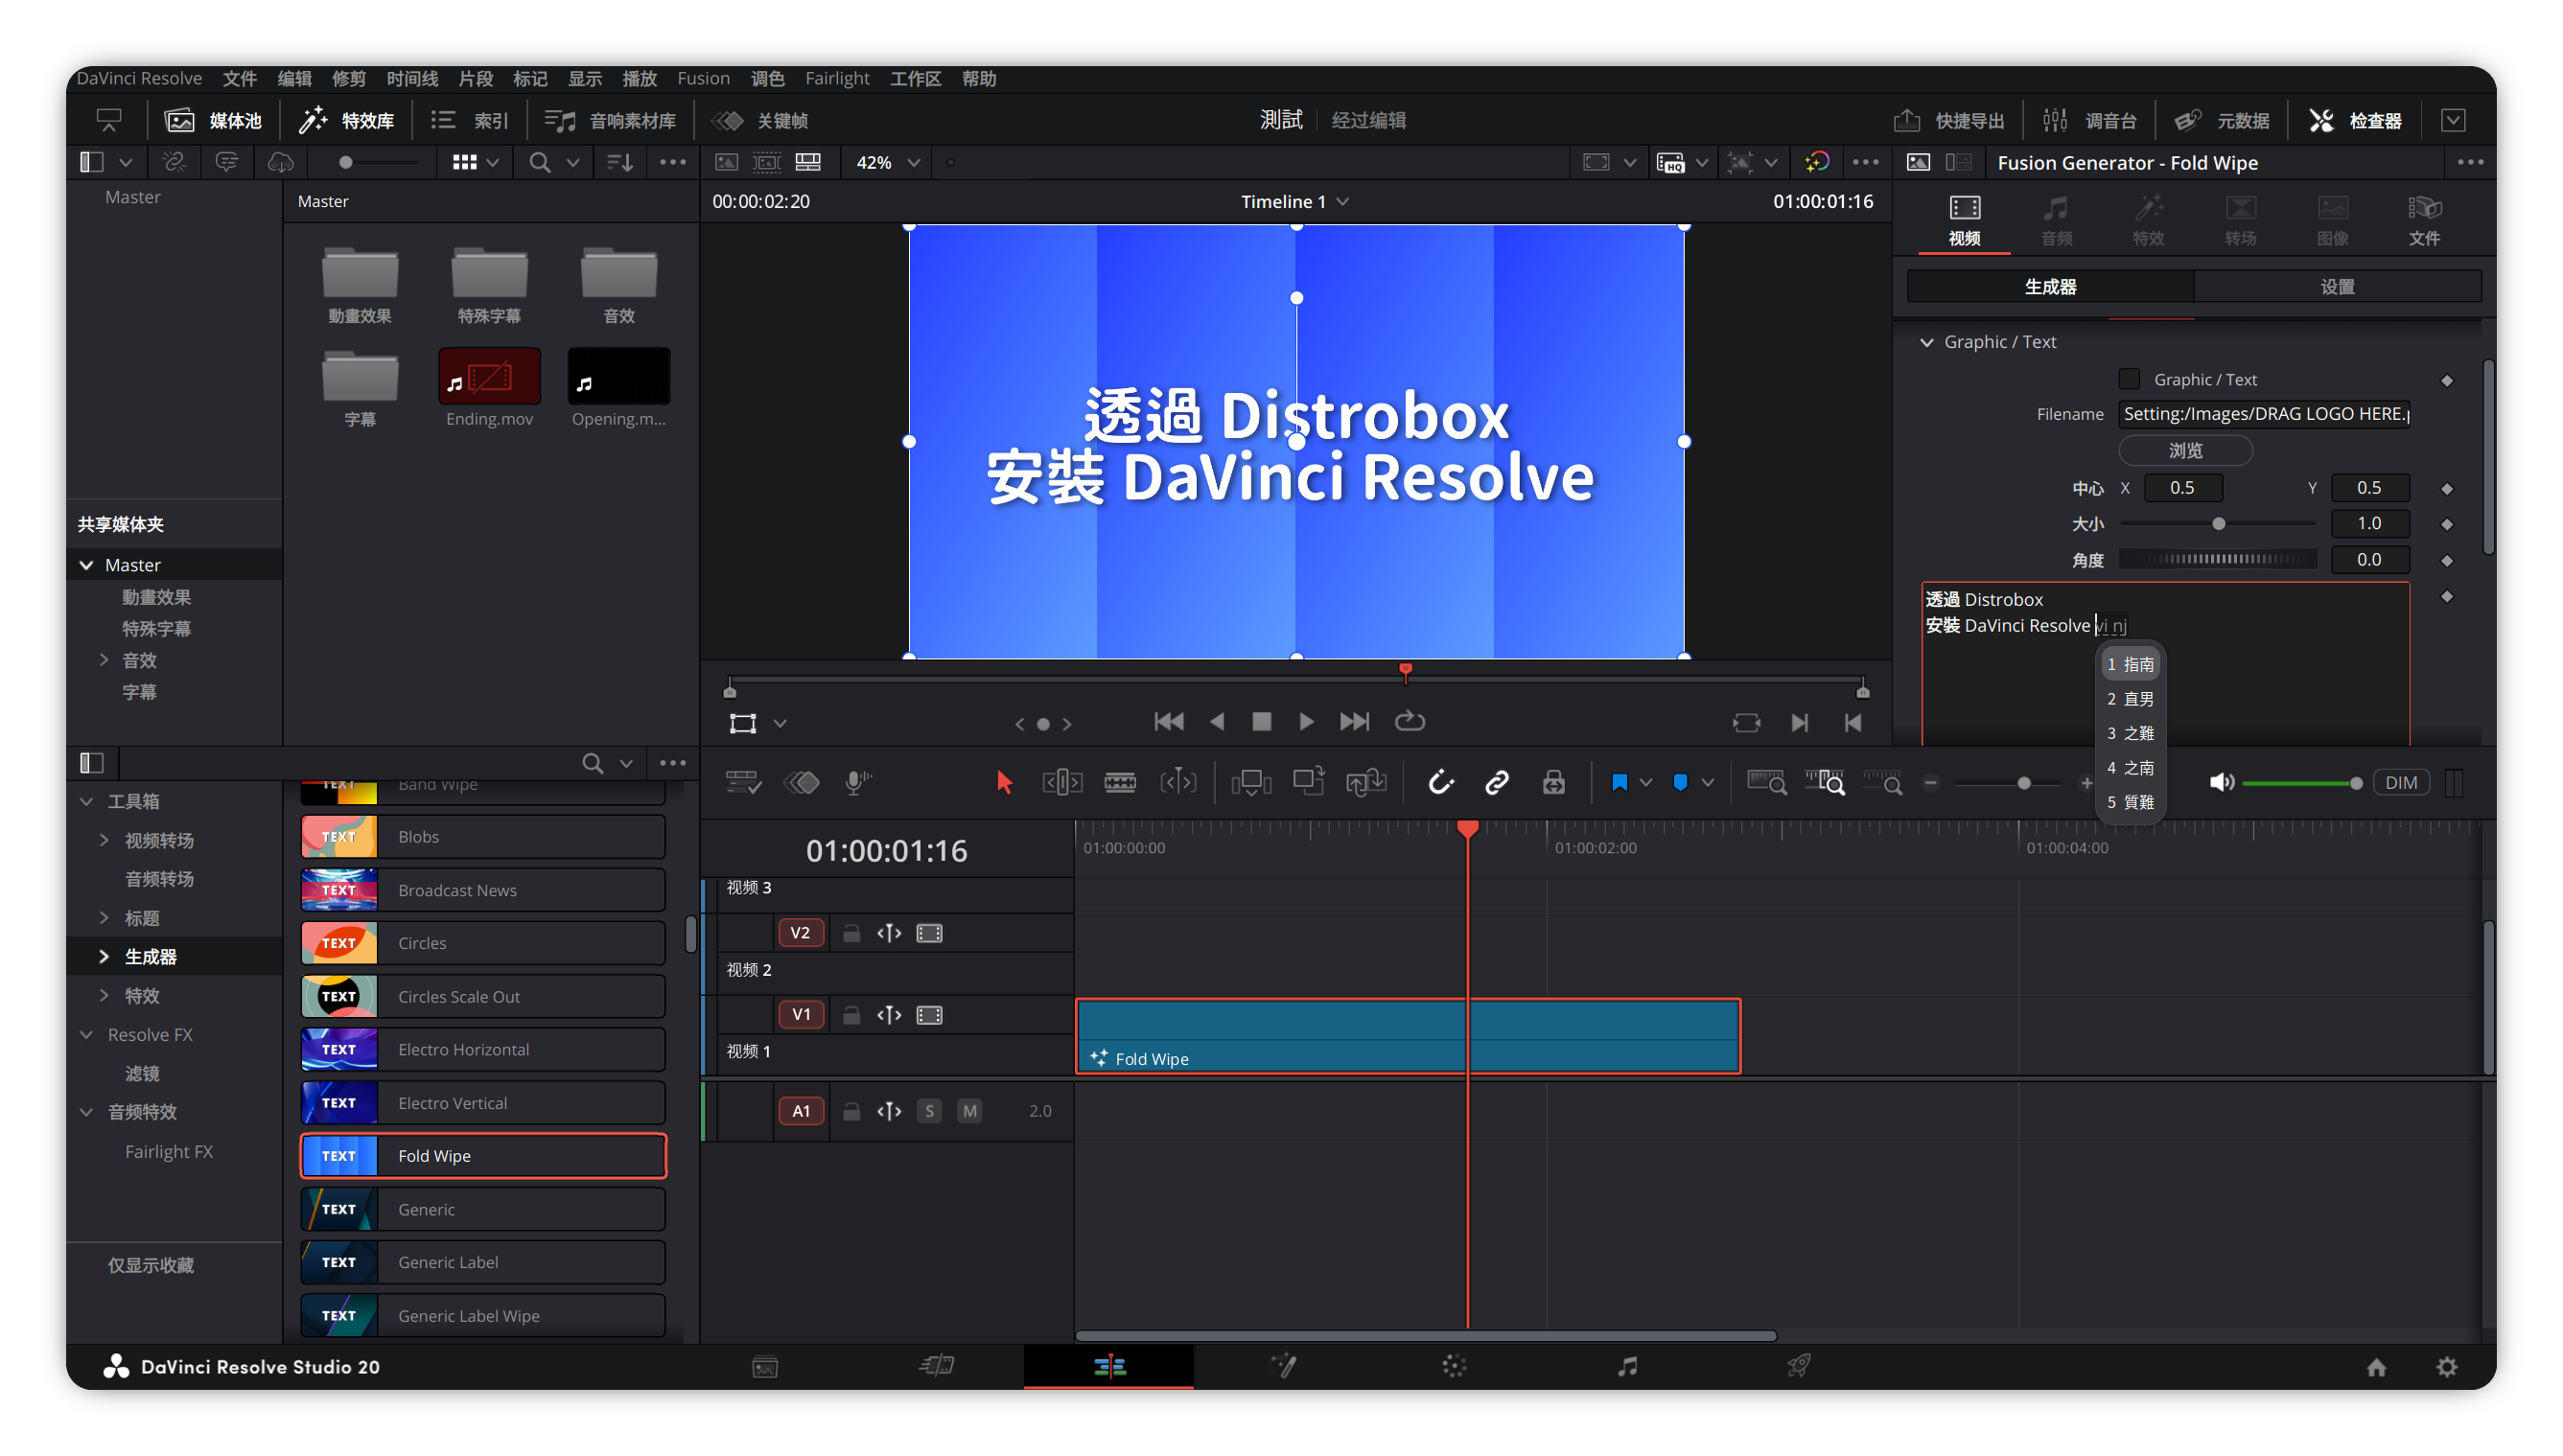Open the Index (索引) panel
The height and width of the screenshot is (1456, 2563).
(470, 120)
